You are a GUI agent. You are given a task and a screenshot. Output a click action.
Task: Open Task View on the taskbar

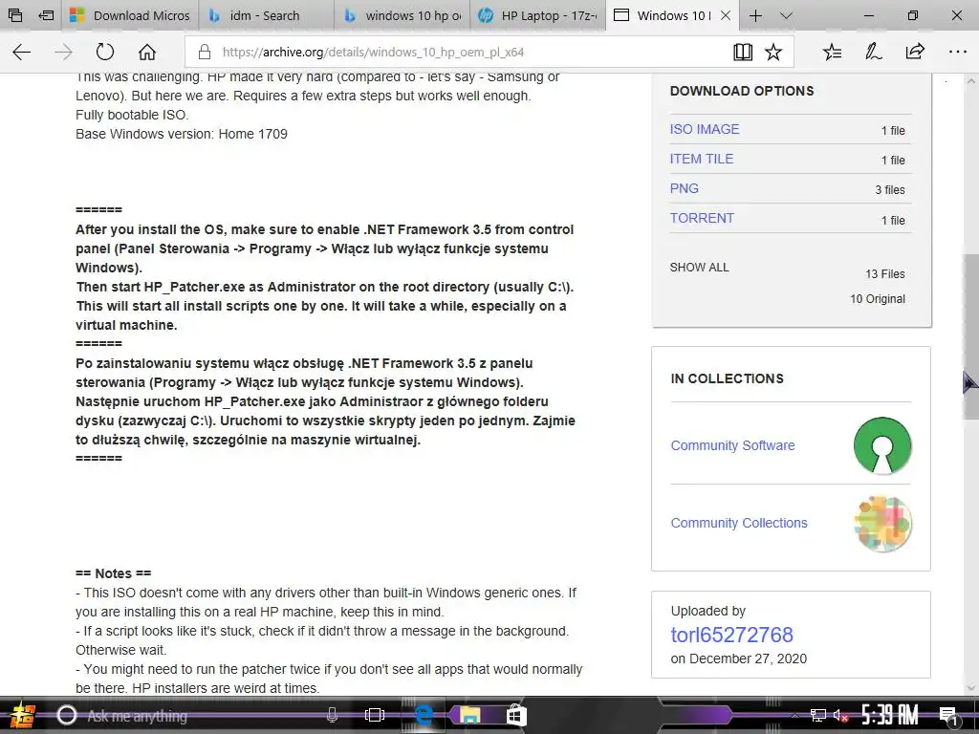(x=375, y=715)
